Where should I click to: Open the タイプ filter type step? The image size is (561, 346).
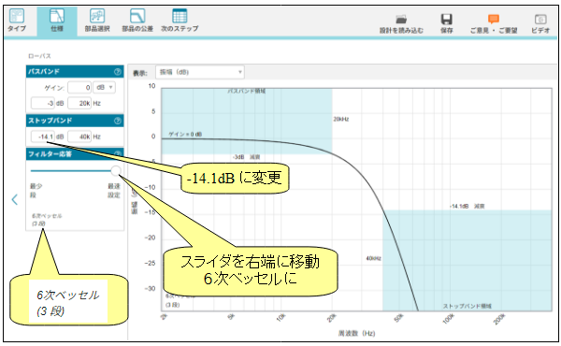(16, 21)
